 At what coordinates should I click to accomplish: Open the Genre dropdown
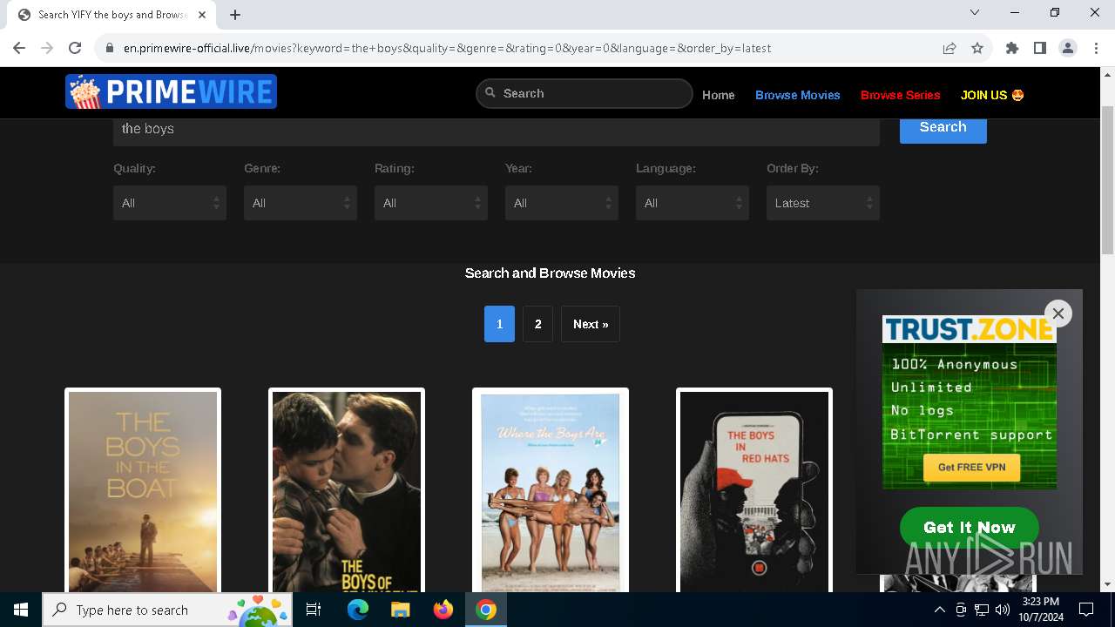point(301,203)
